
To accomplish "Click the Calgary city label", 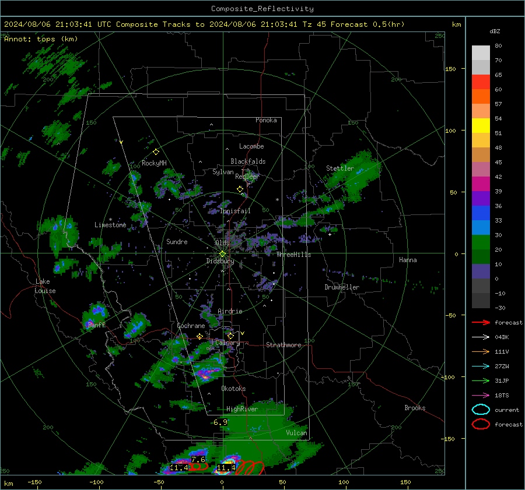I will (228, 343).
